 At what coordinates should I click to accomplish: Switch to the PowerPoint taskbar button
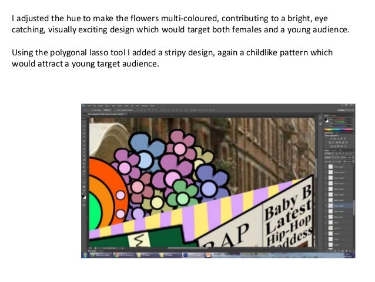pos(215,256)
